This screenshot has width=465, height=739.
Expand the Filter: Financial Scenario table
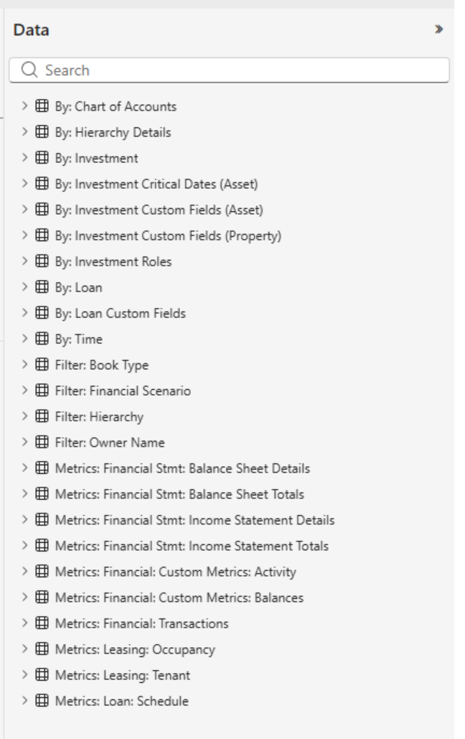tap(25, 391)
